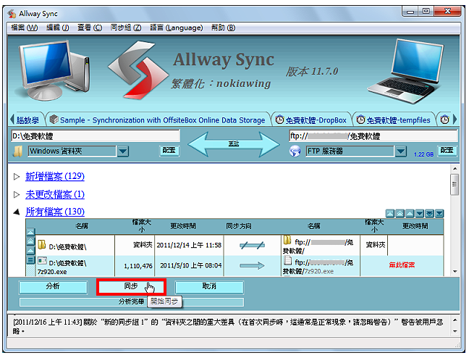Expand the 新增檔案 (129) section

coord(17,176)
